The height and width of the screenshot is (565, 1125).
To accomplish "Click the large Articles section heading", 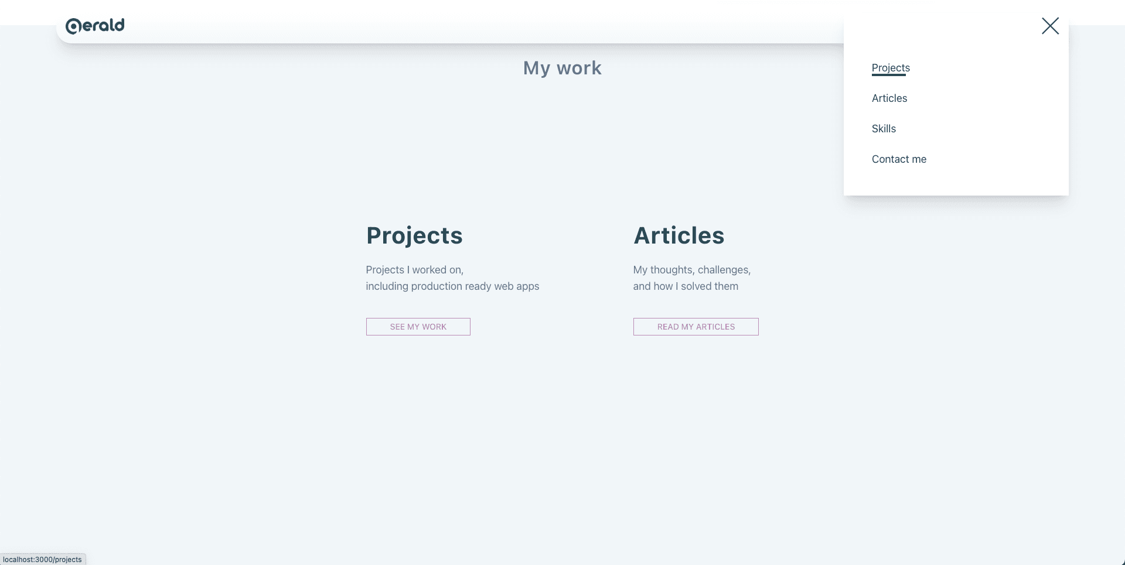I will pyautogui.click(x=679, y=235).
